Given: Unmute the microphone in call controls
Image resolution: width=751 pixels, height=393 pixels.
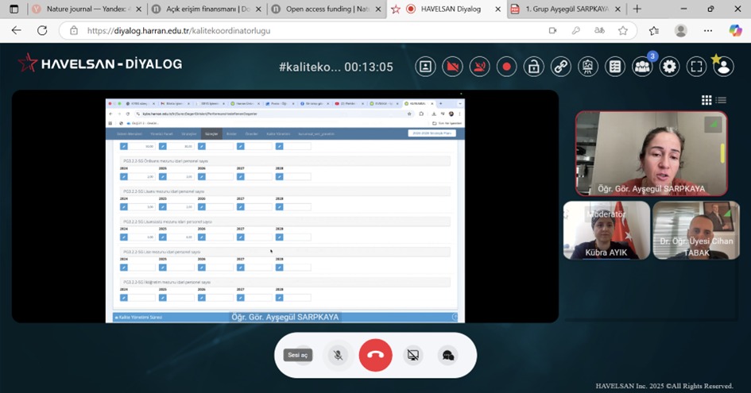Looking at the screenshot, I should click(x=339, y=355).
